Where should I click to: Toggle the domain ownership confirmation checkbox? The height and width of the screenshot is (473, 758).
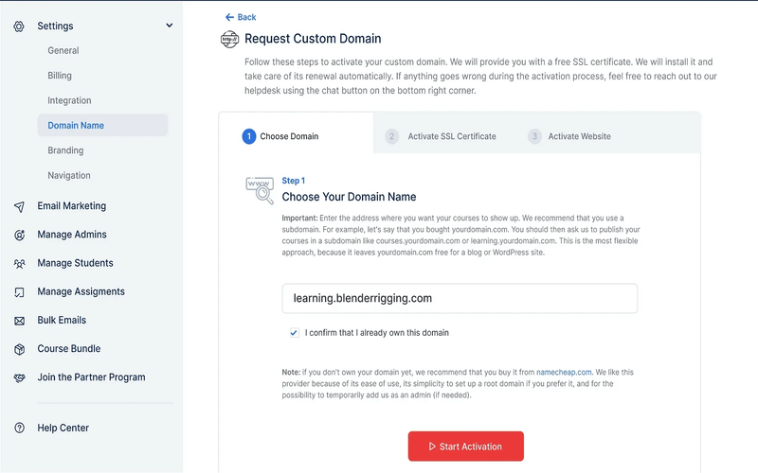(x=294, y=333)
